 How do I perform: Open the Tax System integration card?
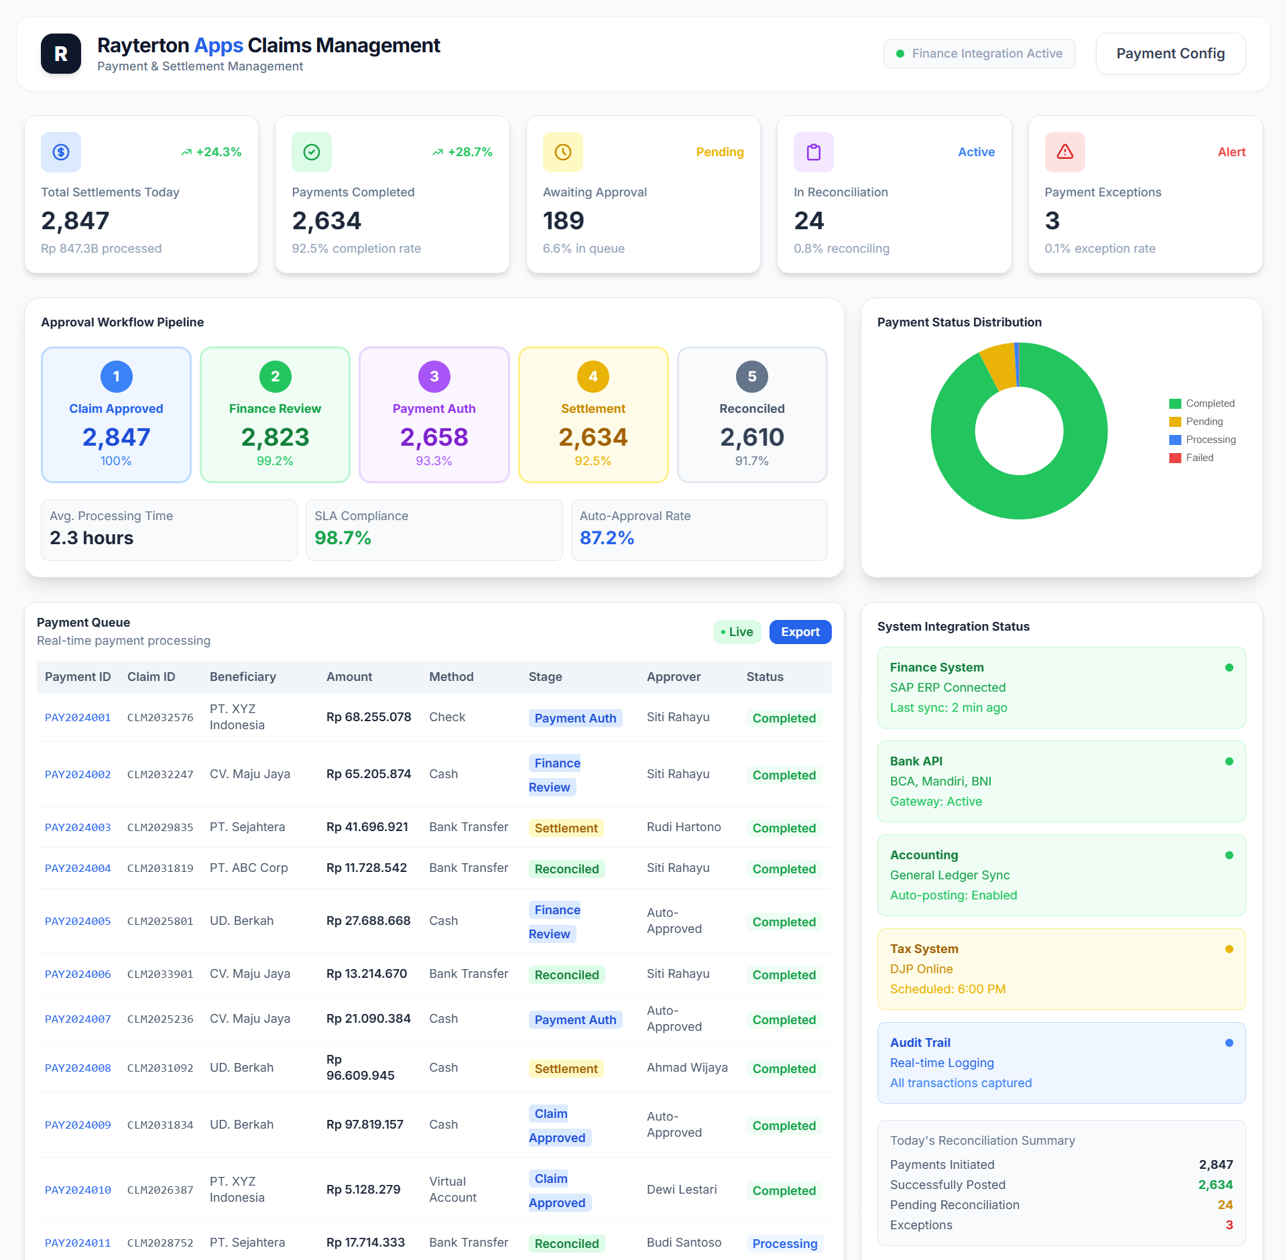[x=1060, y=968]
